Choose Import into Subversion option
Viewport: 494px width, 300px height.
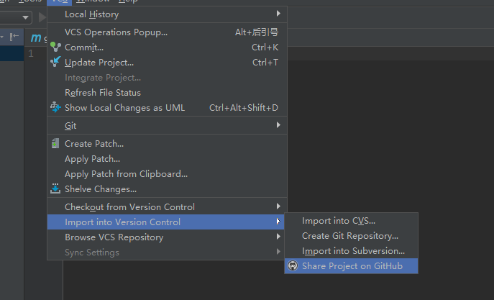pos(353,251)
